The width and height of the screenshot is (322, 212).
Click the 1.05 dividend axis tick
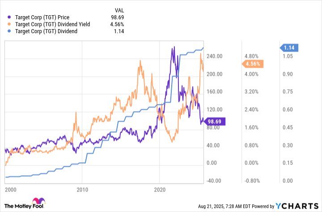(288, 56)
